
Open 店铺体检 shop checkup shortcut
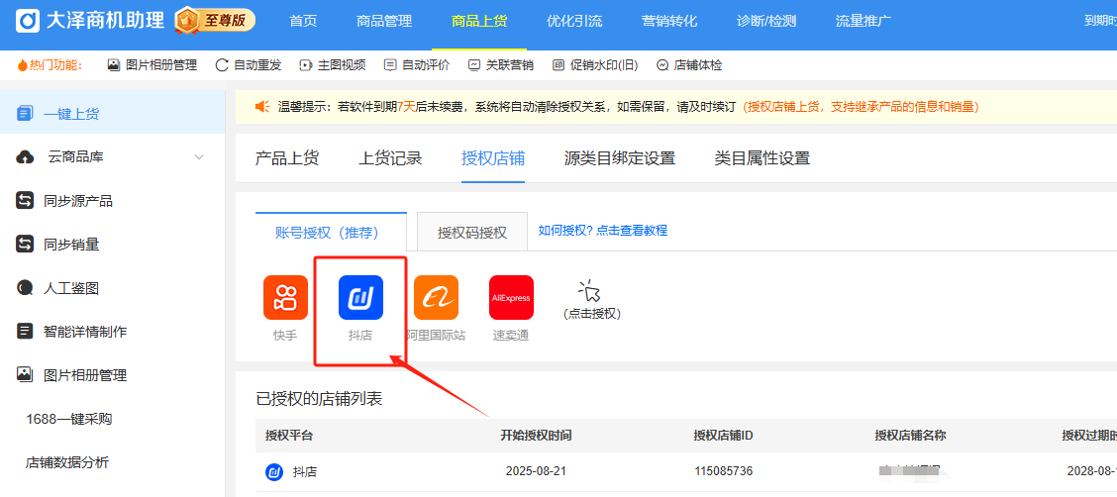click(689, 65)
